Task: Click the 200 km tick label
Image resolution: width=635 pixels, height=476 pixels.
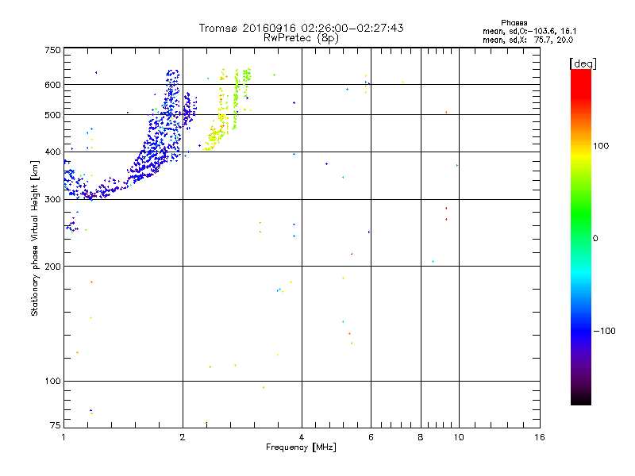Action: pos(52,267)
